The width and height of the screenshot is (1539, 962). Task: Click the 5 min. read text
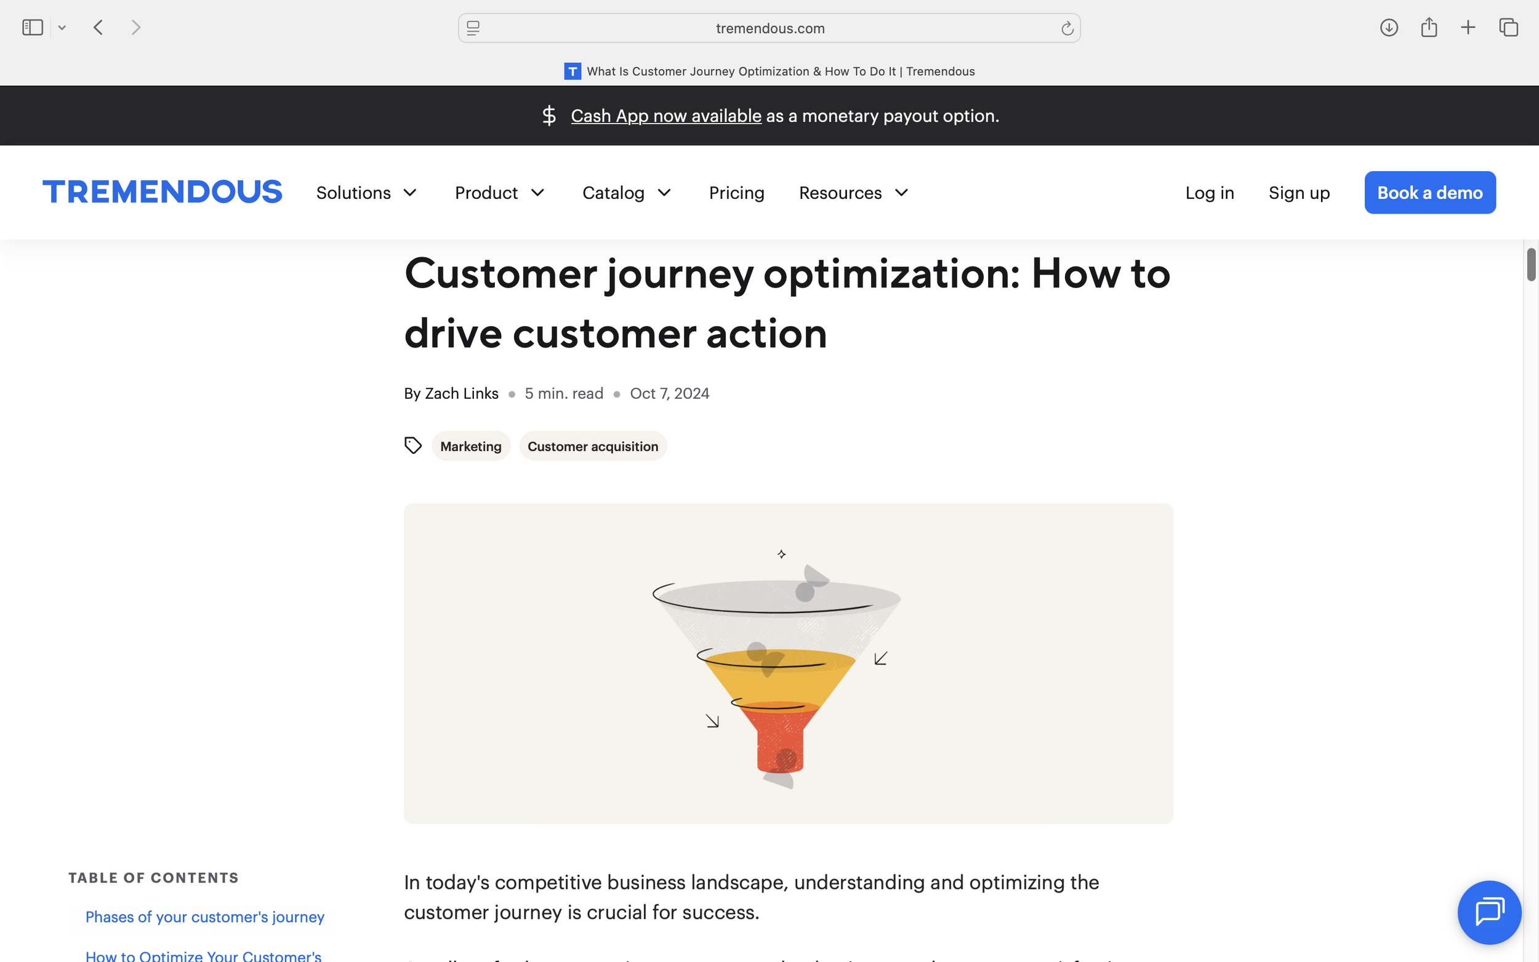564,393
